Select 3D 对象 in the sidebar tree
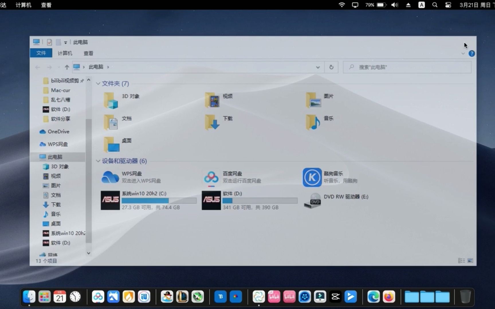 click(x=56, y=167)
